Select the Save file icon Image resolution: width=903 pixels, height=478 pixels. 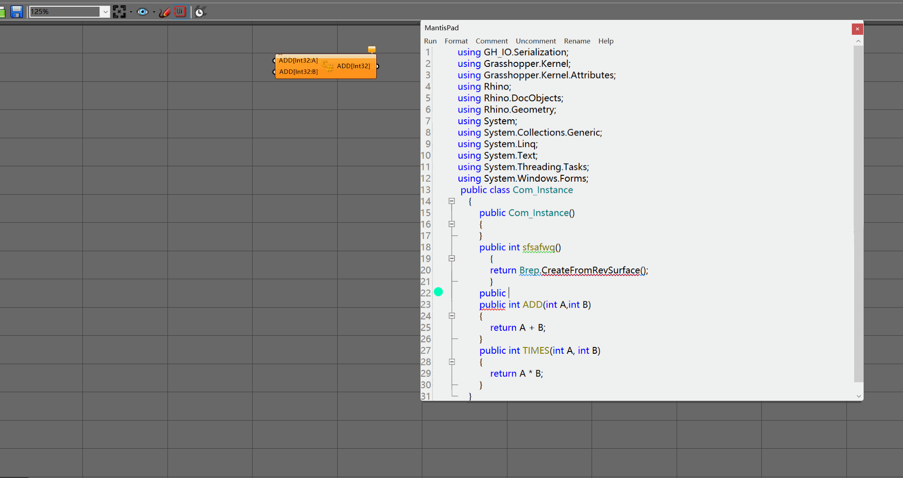click(x=17, y=12)
